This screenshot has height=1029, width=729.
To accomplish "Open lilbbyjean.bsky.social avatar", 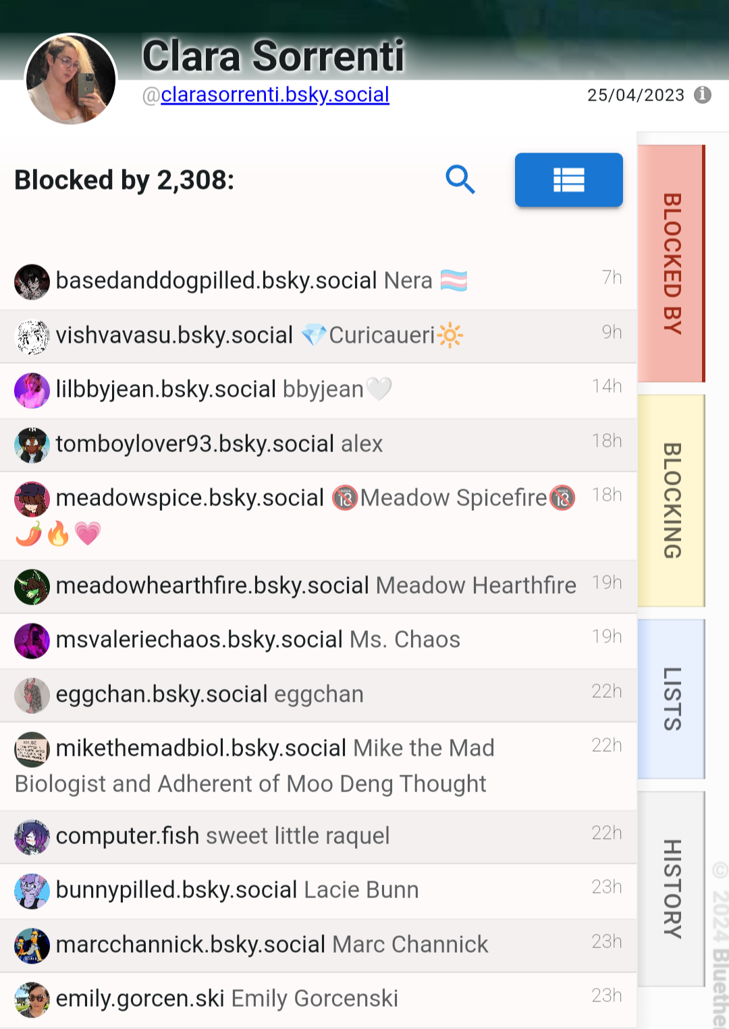I will pos(32,391).
